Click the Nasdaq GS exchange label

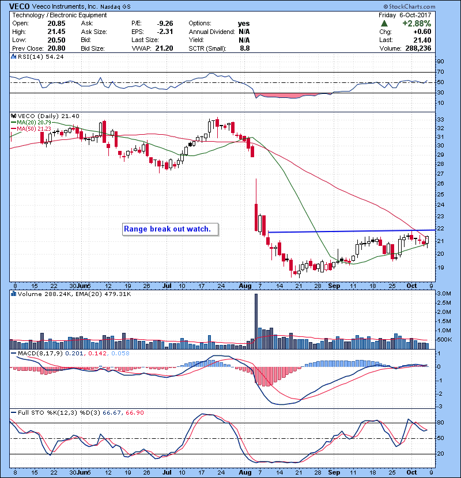(115, 7)
